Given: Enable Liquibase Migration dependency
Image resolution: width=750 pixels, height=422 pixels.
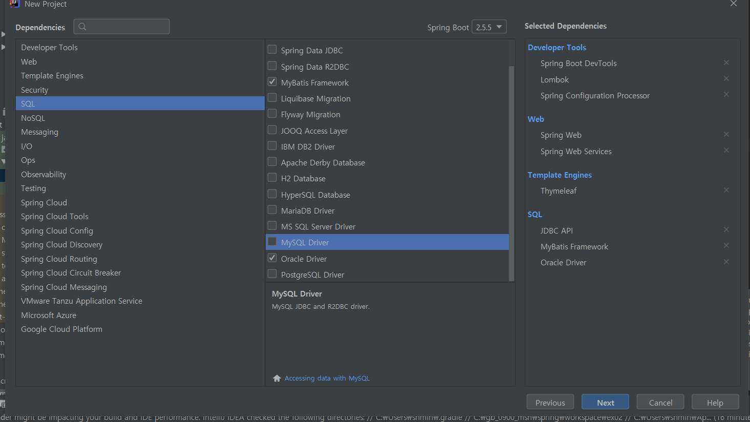Looking at the screenshot, I should [272, 98].
